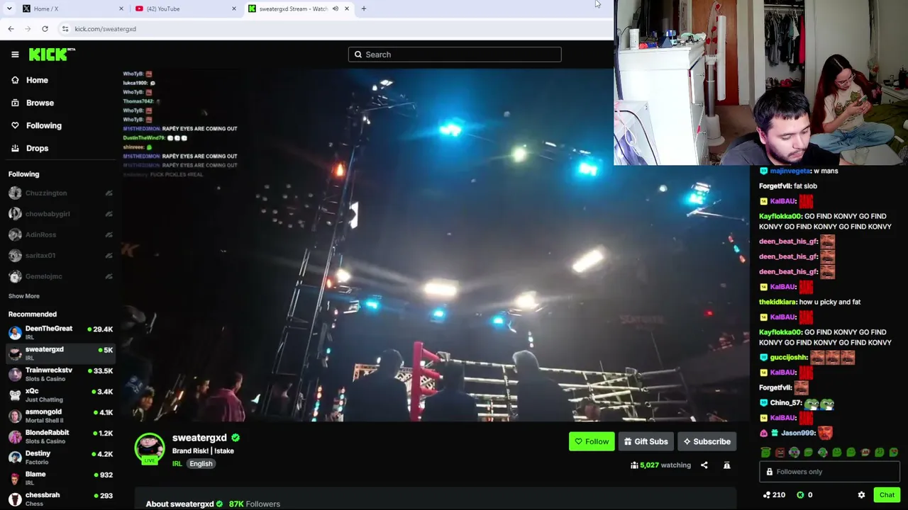908x510 pixels.
Task: Click the green K coin balance icon
Action: (x=800, y=495)
